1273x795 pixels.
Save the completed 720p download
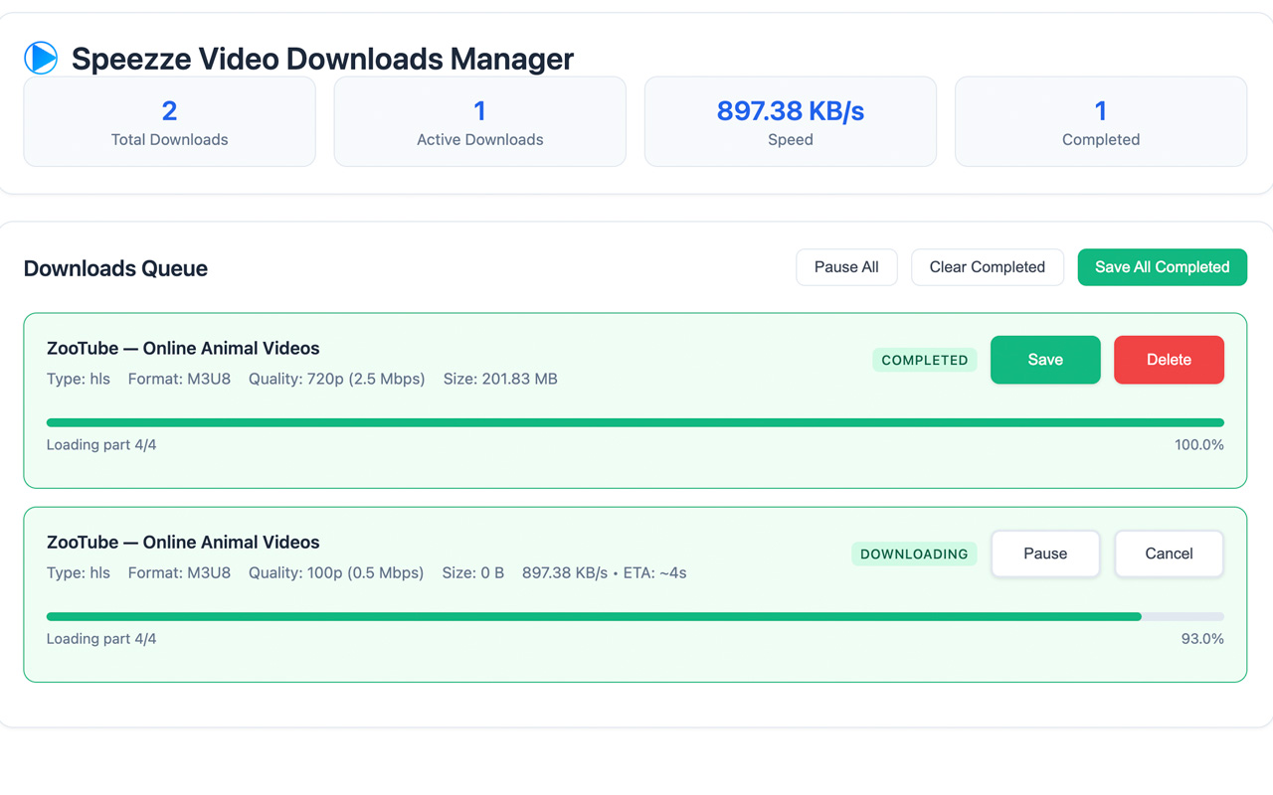1044,360
